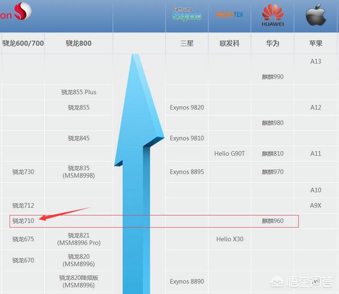Click the Exynos 8890 cell
This screenshot has width=339, height=294.
click(x=187, y=281)
